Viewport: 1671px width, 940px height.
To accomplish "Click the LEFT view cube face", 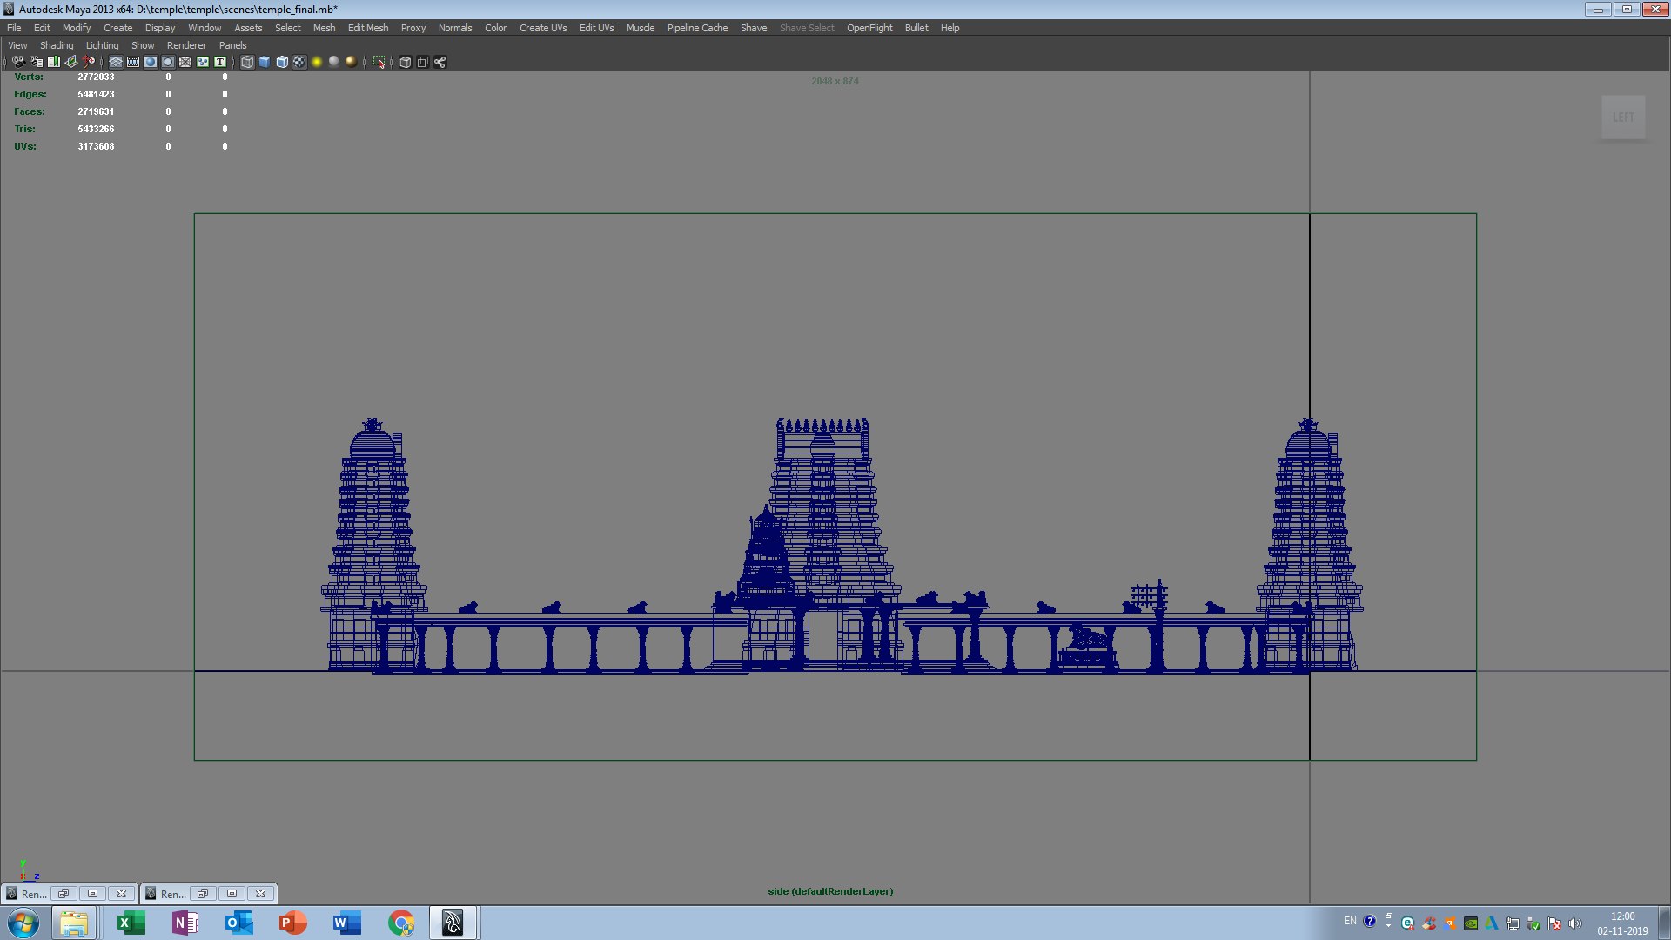I will (1623, 117).
